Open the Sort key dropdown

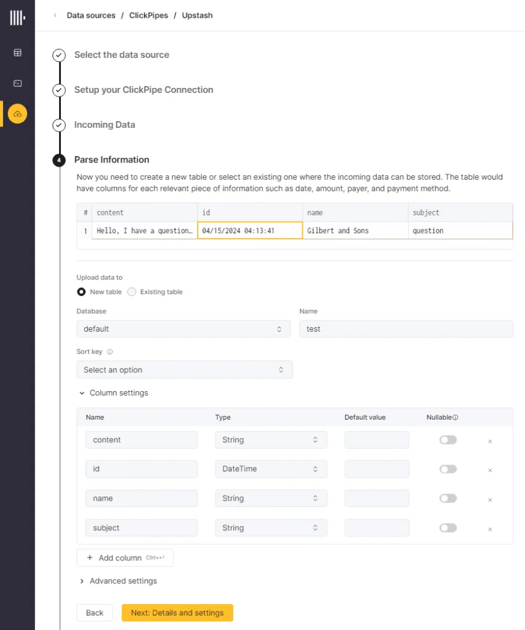(185, 370)
